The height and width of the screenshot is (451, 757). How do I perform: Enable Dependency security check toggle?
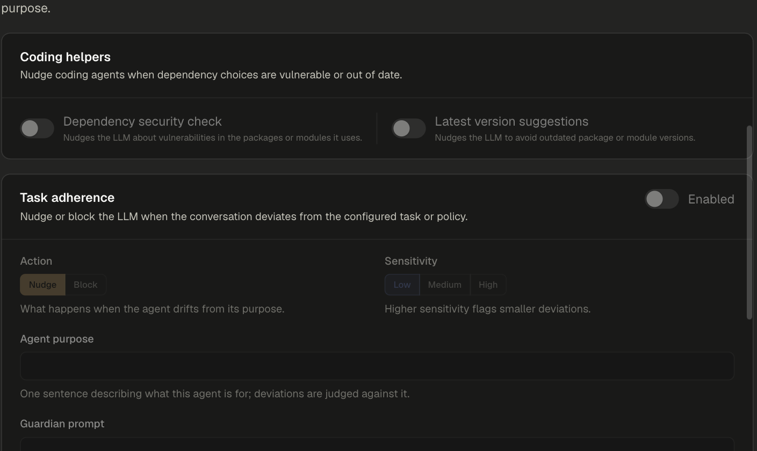pos(37,128)
